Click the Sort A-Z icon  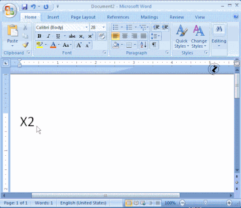144,45
